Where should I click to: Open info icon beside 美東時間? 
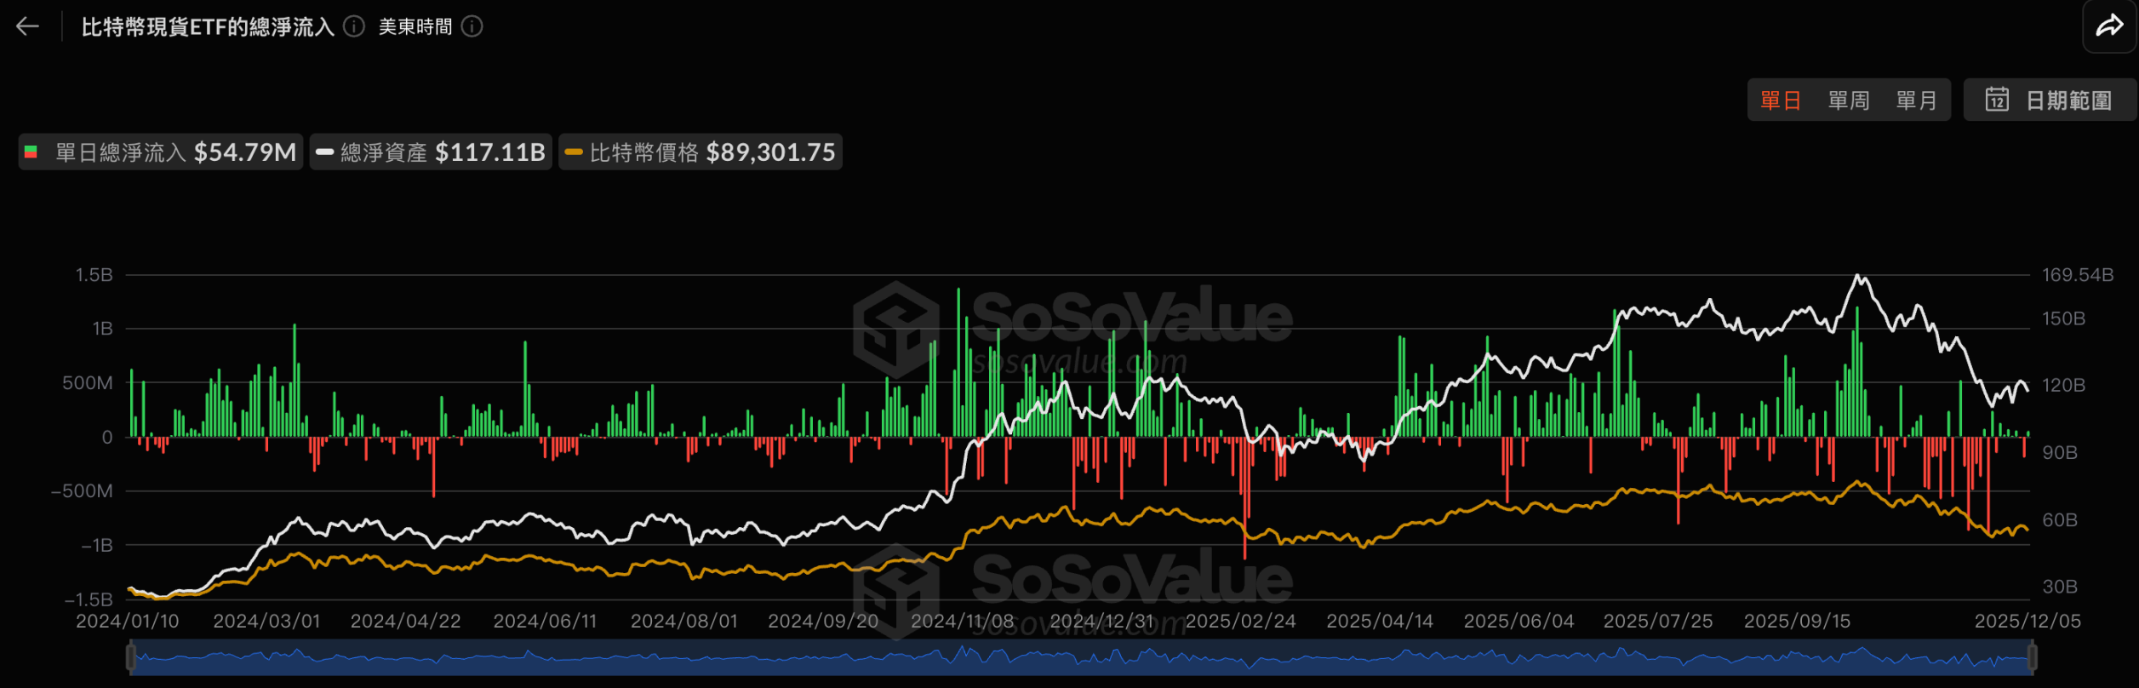[x=472, y=26]
